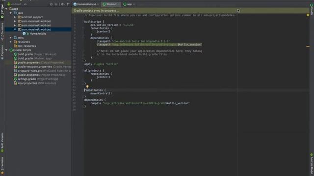Click the ext.kotlin_version line
Image resolution: width=314 pixels, height=176 pixels.
coord(112,25)
